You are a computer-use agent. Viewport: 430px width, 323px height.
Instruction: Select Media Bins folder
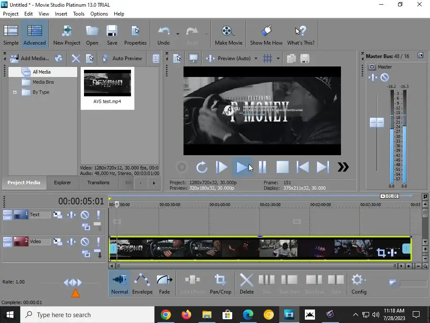(43, 82)
